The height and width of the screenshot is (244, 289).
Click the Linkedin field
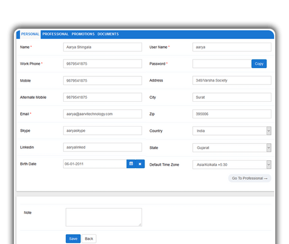coord(102,147)
